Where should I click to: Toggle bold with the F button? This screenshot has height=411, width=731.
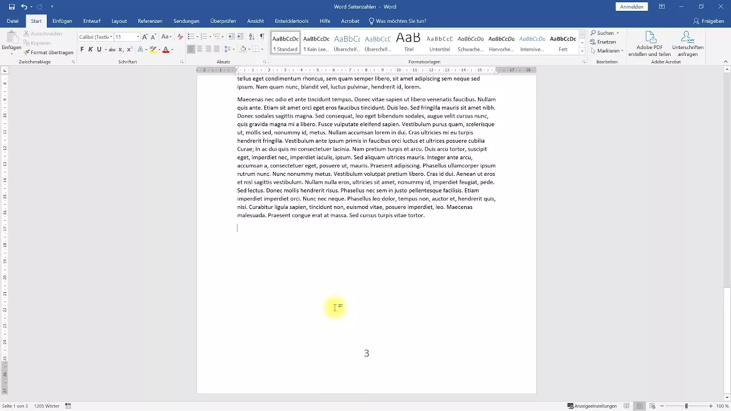coord(82,50)
